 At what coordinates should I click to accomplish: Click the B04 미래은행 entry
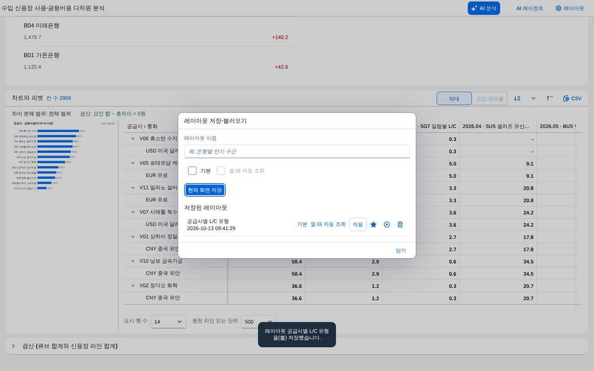[x=41, y=26]
